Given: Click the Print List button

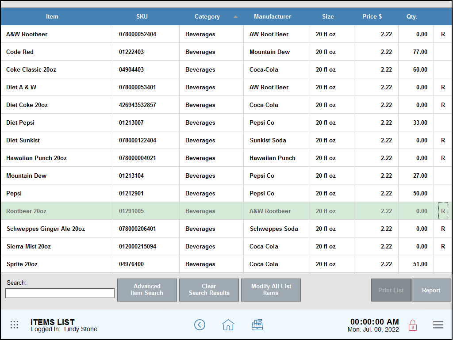Looking at the screenshot, I should 391,290.
